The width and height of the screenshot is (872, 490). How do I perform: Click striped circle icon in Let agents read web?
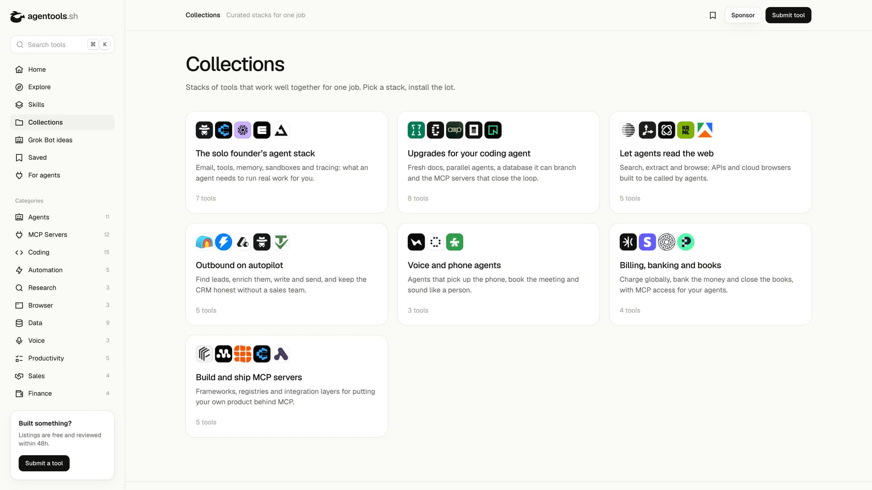[x=628, y=130]
